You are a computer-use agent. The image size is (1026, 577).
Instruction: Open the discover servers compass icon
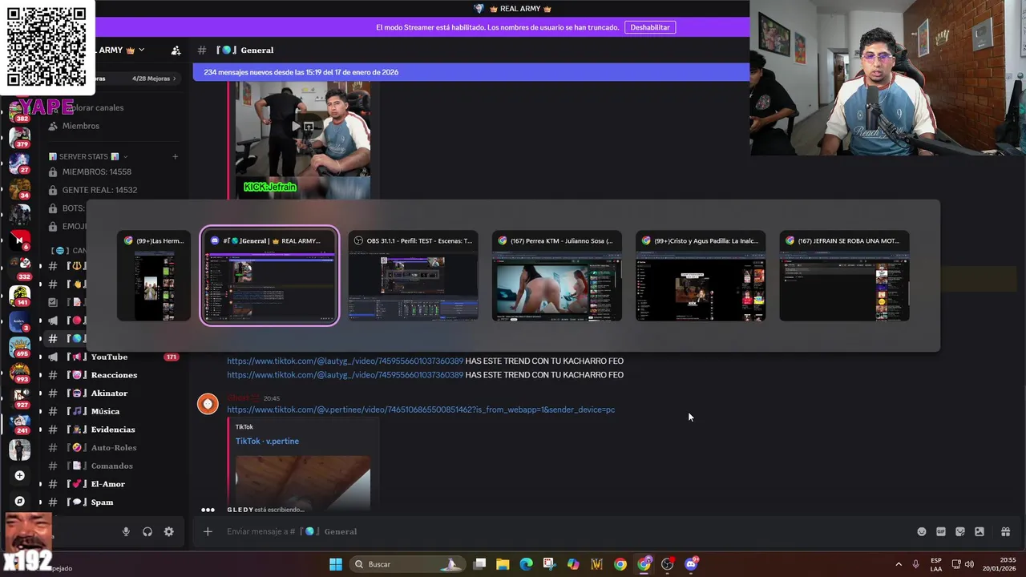tap(19, 501)
